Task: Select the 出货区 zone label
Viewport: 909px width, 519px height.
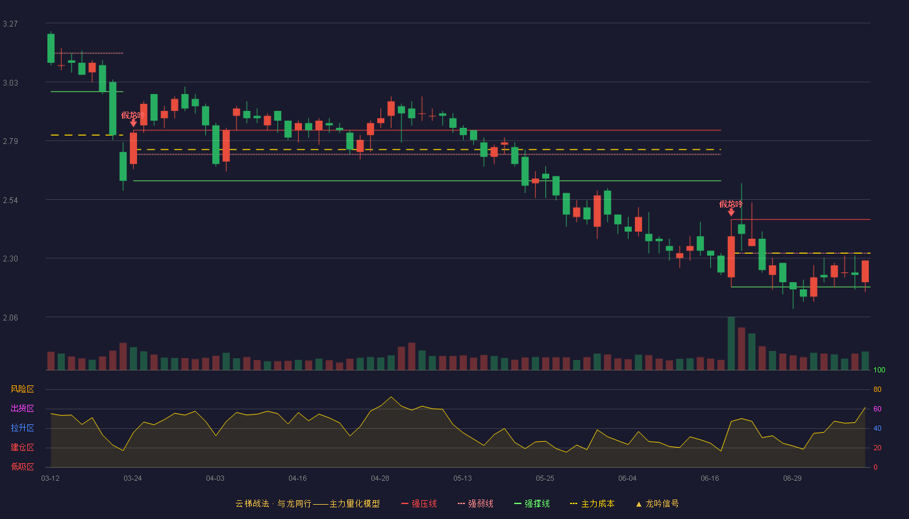Action: click(x=22, y=409)
